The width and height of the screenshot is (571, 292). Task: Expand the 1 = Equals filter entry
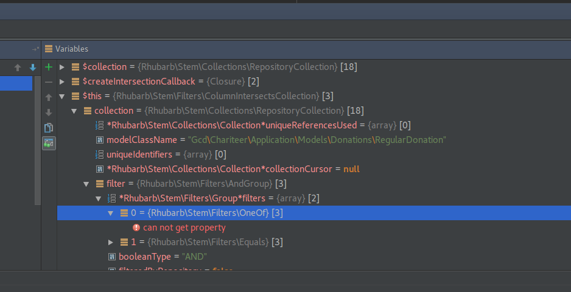pyautogui.click(x=111, y=242)
